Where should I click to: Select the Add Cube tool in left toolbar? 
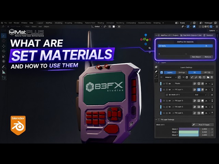4,78
